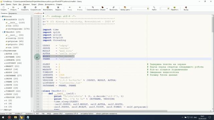Open the Документ menu
This screenshot has width=214, height=120.
coord(26,4)
